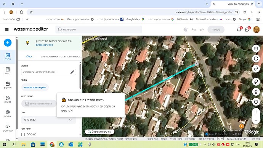Bookmark this page with the star icon
Screen dimensions: 263x148
click(31, 12)
